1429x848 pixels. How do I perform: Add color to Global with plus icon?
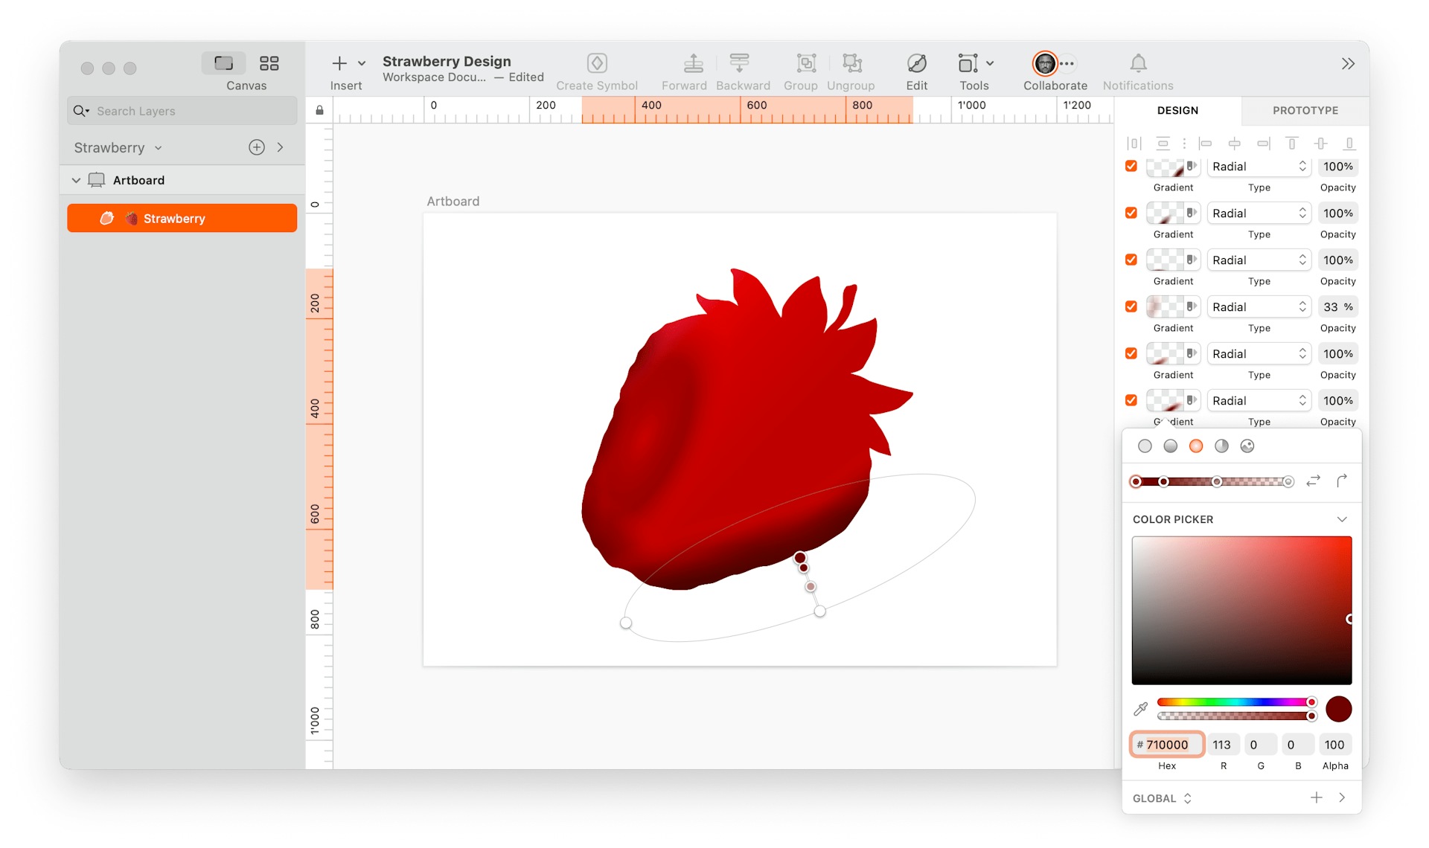[1317, 797]
